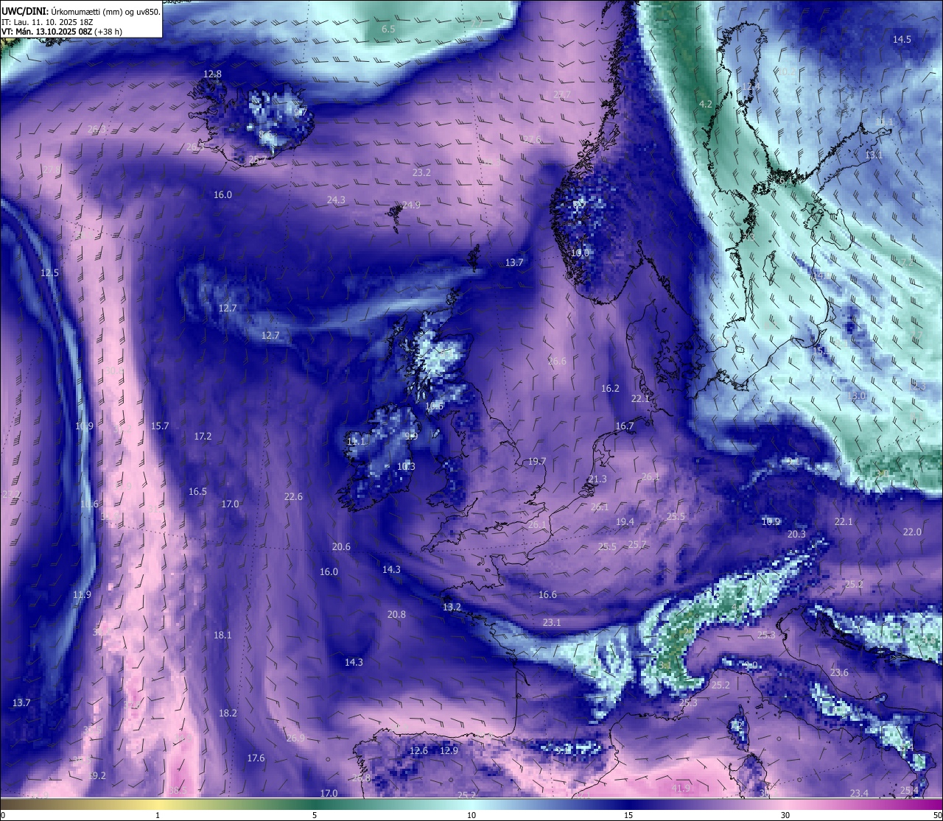Click the 4.2 value label over Scandinavia
Screen dimensions: 943x821
click(705, 104)
